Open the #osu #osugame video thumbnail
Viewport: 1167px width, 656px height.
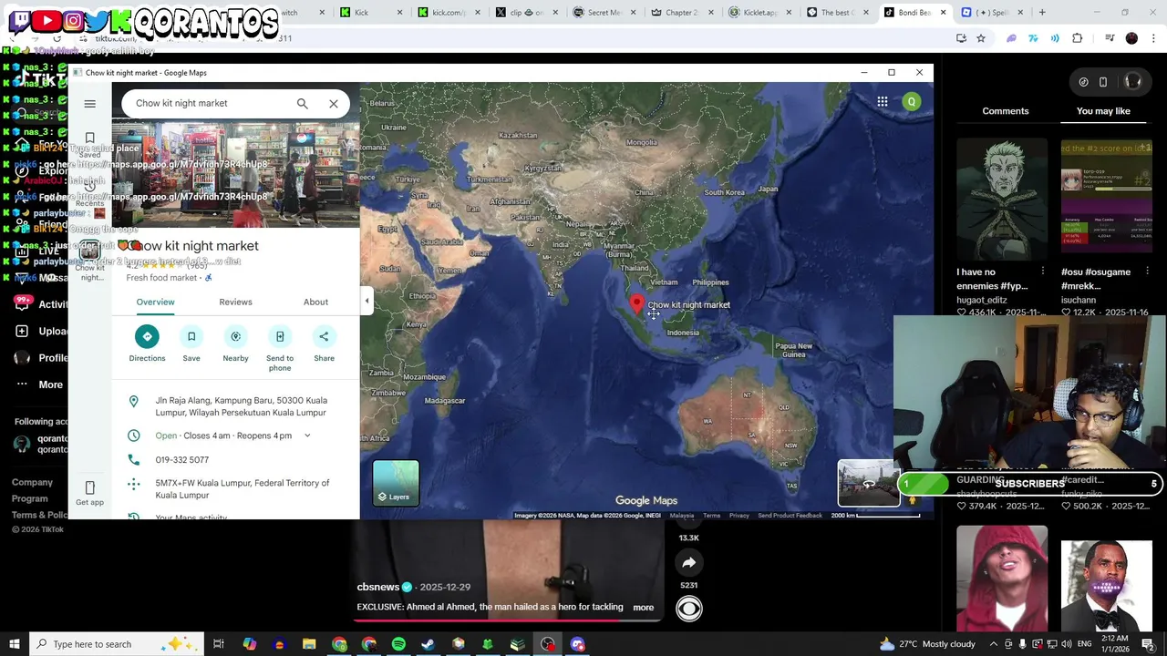coord(1106,200)
